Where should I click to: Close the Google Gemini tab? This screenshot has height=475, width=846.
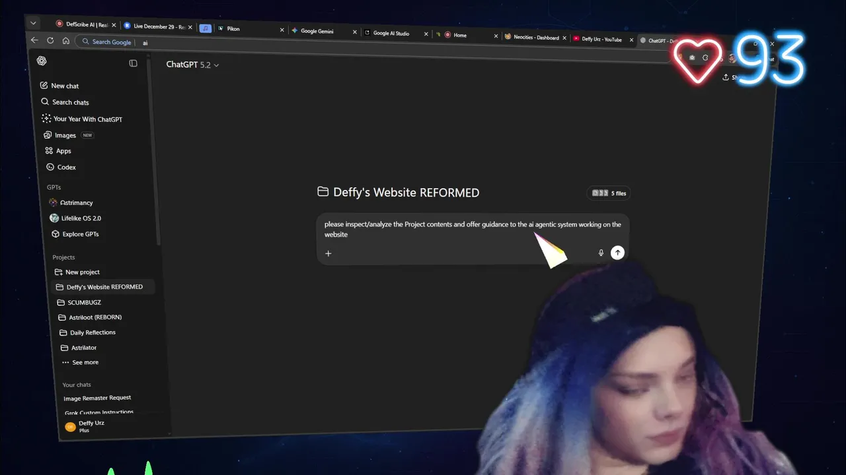355,32
